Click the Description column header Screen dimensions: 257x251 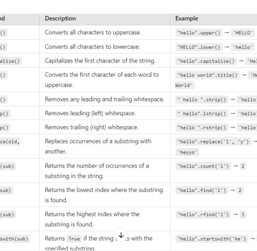point(60,19)
